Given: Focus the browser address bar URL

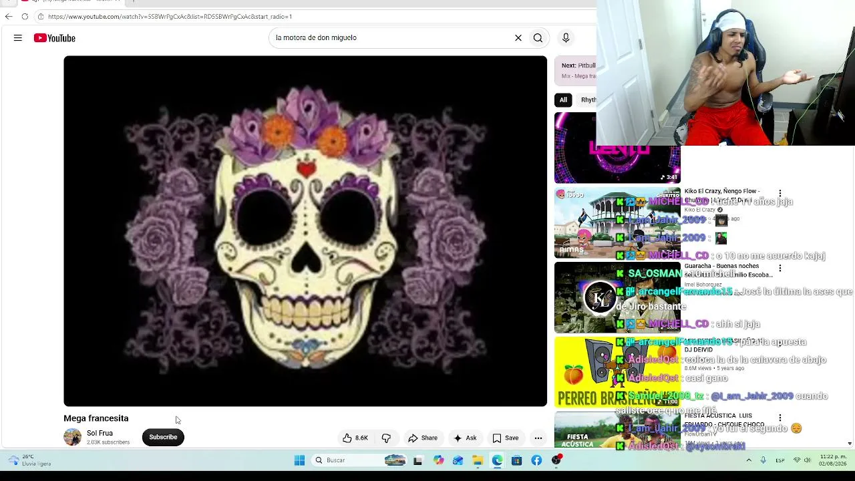Looking at the screenshot, I should point(170,17).
